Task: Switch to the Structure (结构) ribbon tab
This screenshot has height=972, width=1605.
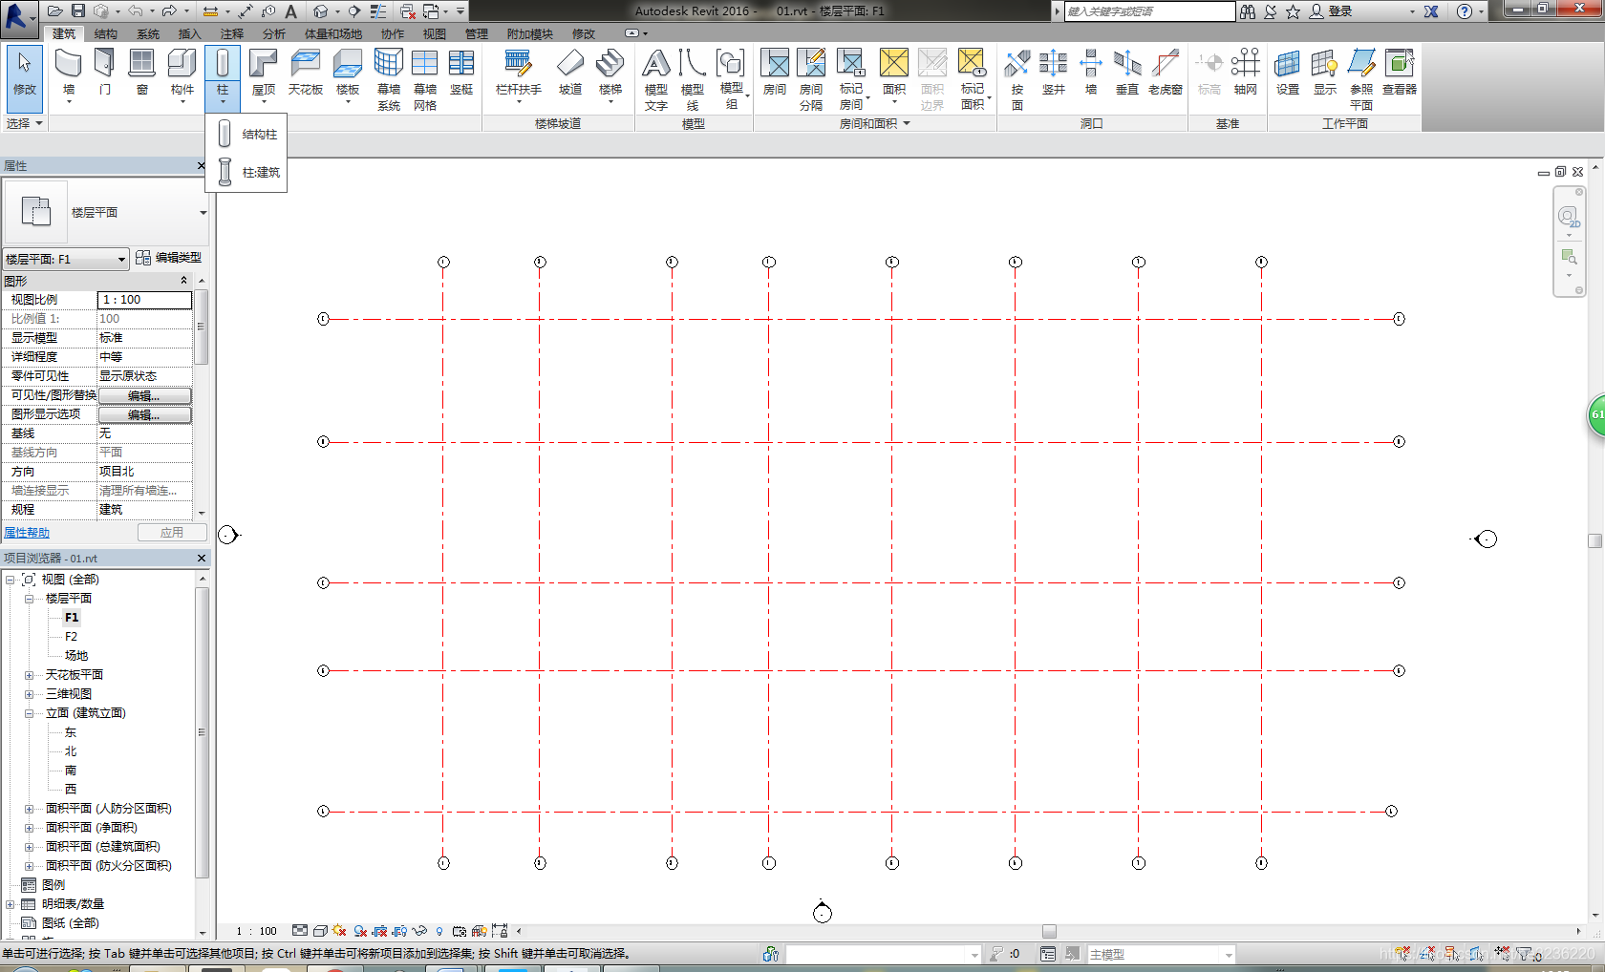Action: 106,33
